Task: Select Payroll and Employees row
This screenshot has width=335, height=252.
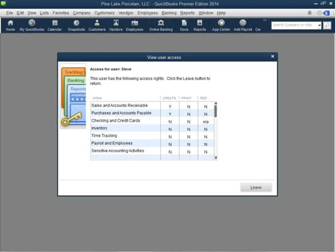Action: pyautogui.click(x=152, y=143)
